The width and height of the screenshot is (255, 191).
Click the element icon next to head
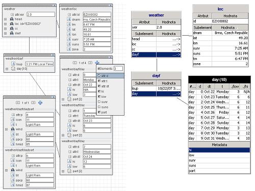pos(12,19)
